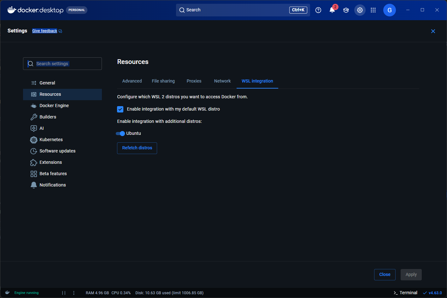Open General settings section
447x298 pixels.
tap(62, 83)
